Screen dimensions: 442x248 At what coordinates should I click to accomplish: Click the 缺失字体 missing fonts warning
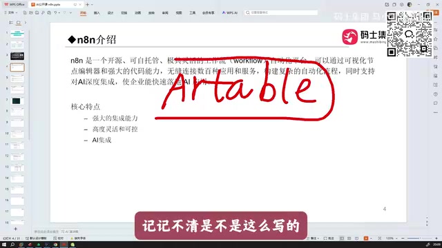(78, 238)
